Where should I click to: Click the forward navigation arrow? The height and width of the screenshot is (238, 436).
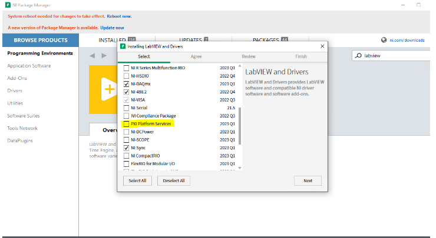click(x=104, y=56)
